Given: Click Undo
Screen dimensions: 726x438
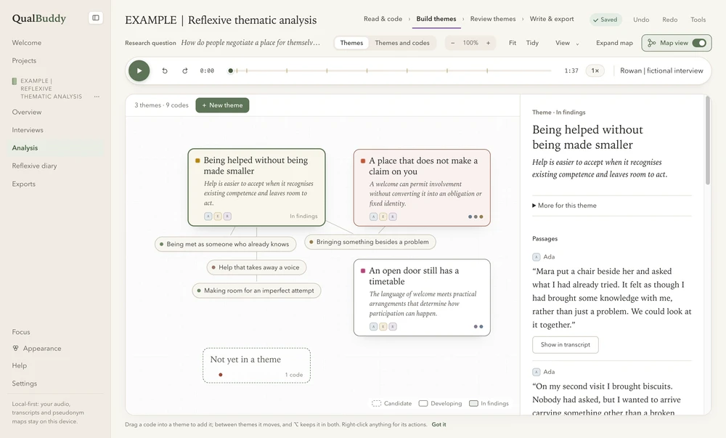Looking at the screenshot, I should click(641, 20).
